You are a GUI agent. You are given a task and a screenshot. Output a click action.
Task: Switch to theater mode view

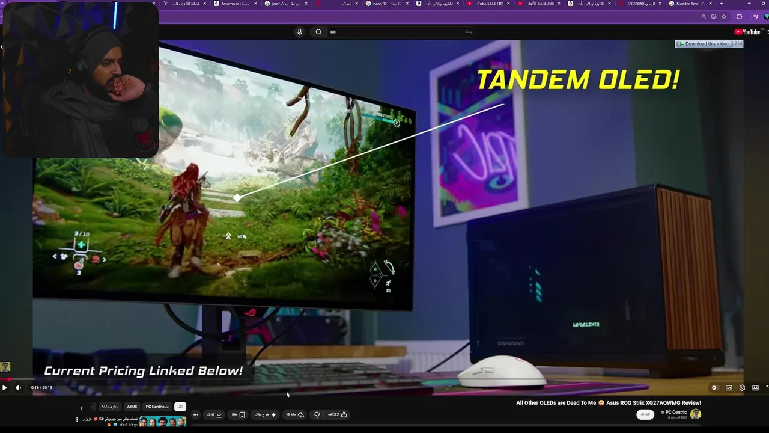pos(755,388)
